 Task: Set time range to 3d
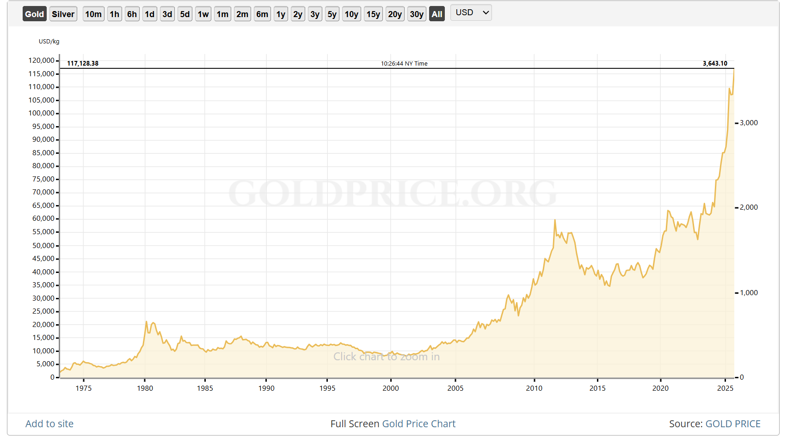click(x=167, y=14)
